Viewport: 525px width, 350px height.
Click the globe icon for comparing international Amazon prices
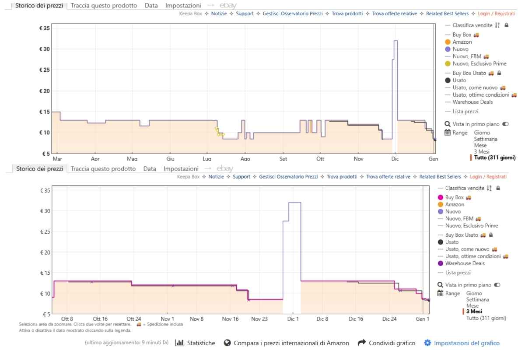click(227, 343)
